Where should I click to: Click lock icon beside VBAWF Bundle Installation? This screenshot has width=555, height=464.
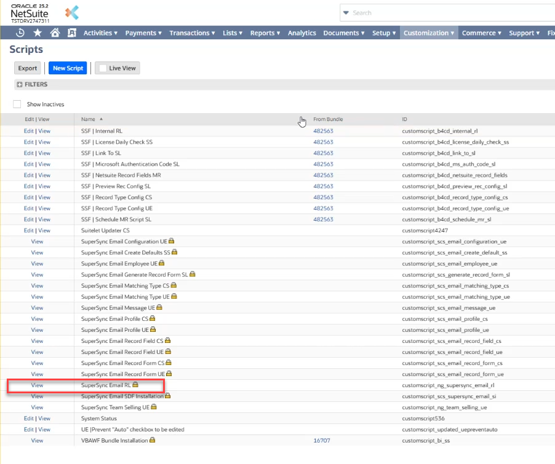(x=152, y=441)
